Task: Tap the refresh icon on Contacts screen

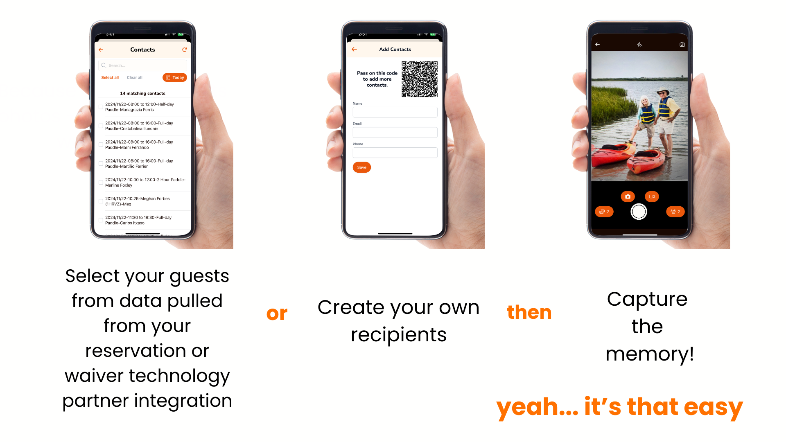Action: (x=184, y=49)
